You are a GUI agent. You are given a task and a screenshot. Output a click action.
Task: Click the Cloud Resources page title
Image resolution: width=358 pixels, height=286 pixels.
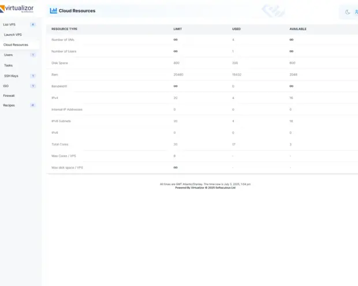click(x=77, y=11)
